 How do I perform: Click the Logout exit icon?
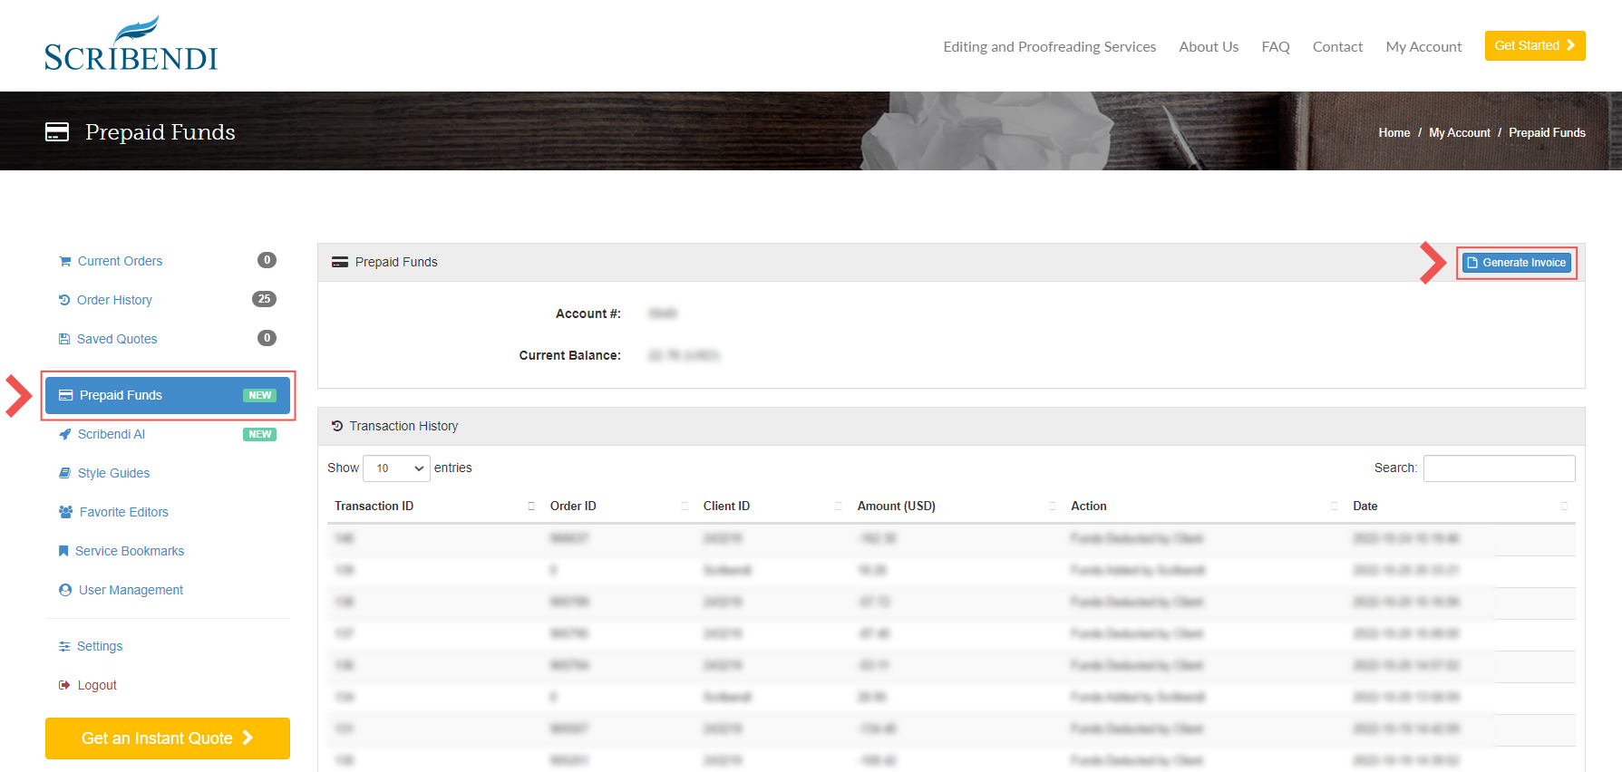[64, 685]
